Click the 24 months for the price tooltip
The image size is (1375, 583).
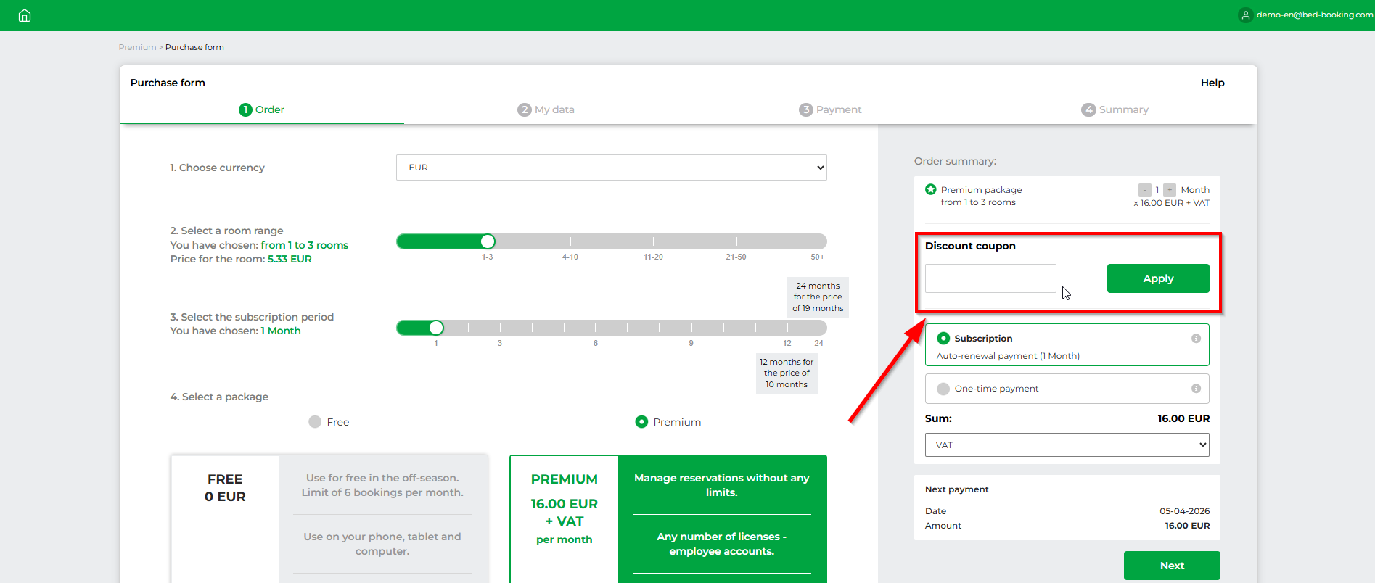(x=818, y=297)
